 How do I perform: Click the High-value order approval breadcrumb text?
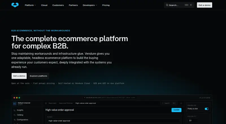click(x=86, y=103)
